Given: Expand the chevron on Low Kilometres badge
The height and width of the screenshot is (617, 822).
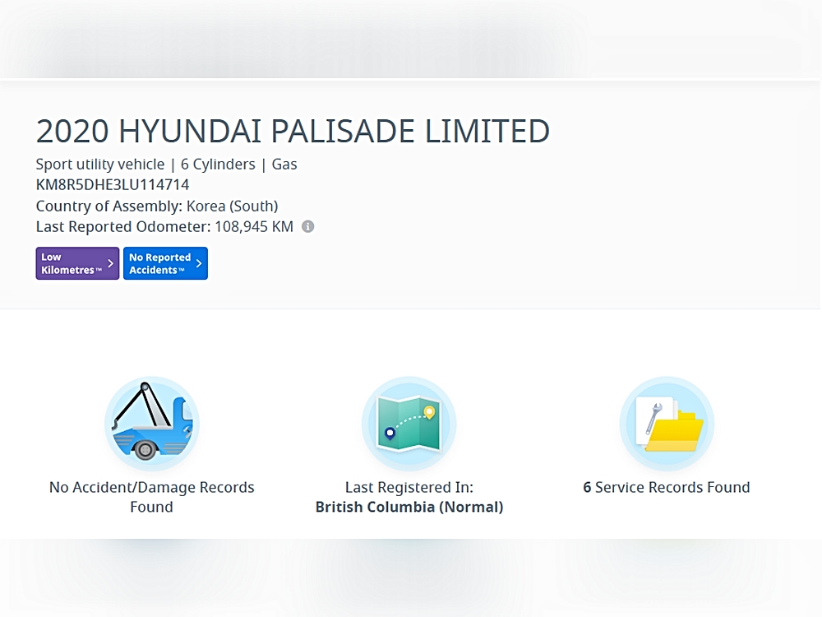Looking at the screenshot, I should tap(111, 263).
